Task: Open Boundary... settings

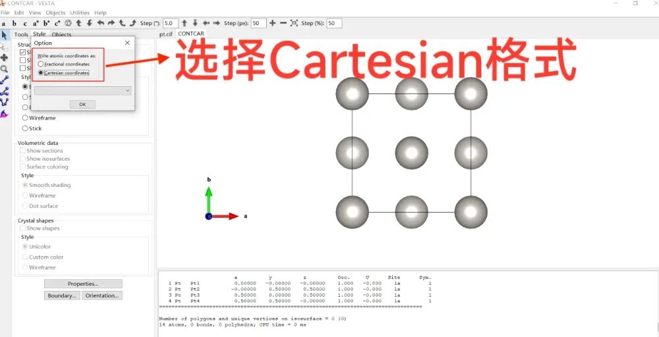Action: pos(62,296)
